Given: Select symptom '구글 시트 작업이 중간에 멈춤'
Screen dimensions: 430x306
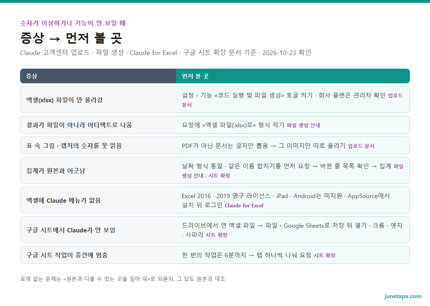Looking at the screenshot, I should [x=67, y=255].
